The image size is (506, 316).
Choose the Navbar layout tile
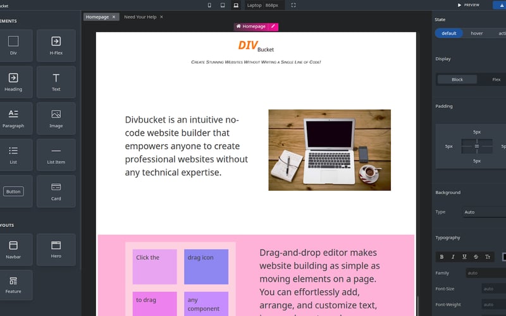(x=13, y=250)
